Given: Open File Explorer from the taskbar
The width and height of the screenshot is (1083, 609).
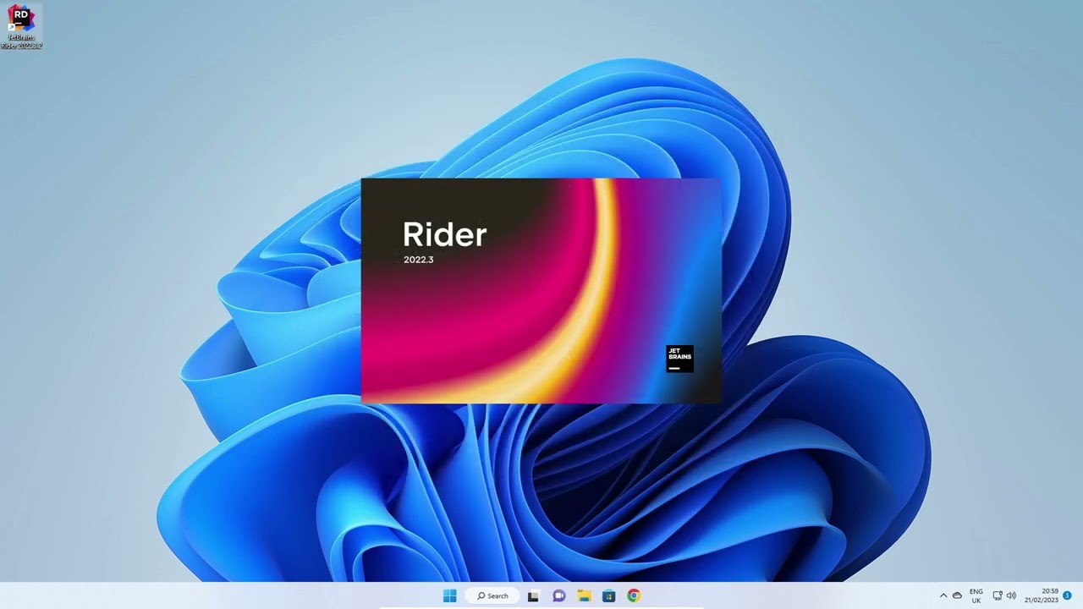Looking at the screenshot, I should point(584,595).
